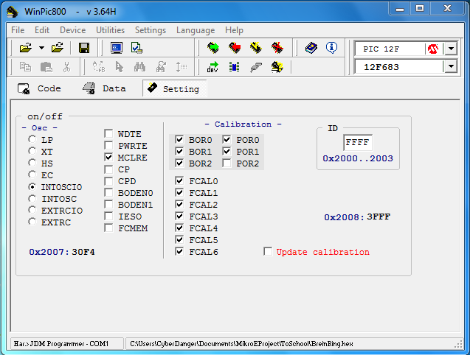
Task: Click the 0x2007: 30F4 config word text
Action: (x=62, y=252)
